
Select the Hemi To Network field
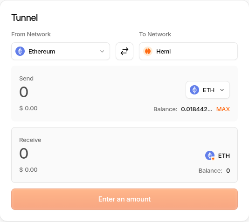tap(188, 51)
